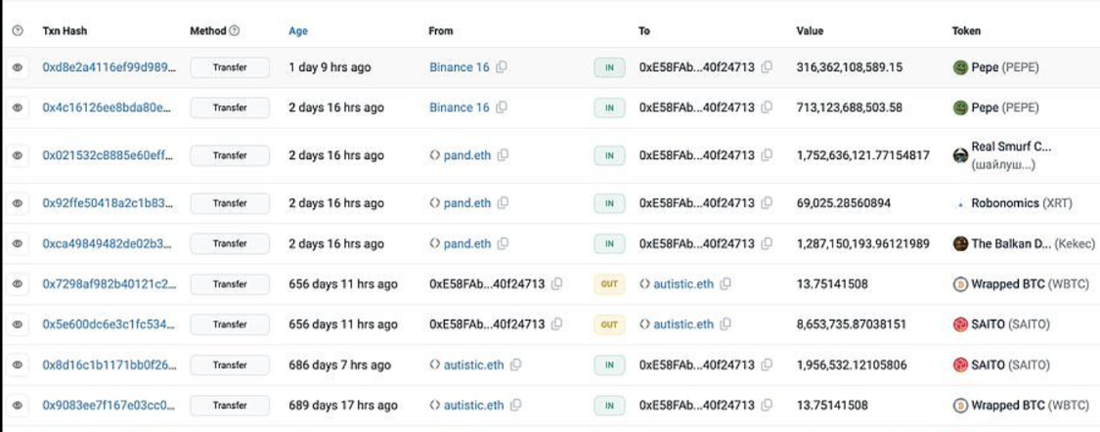Image resolution: width=1100 pixels, height=432 pixels.
Task: Open pand.eth link in Robonomics row
Action: [x=467, y=203]
